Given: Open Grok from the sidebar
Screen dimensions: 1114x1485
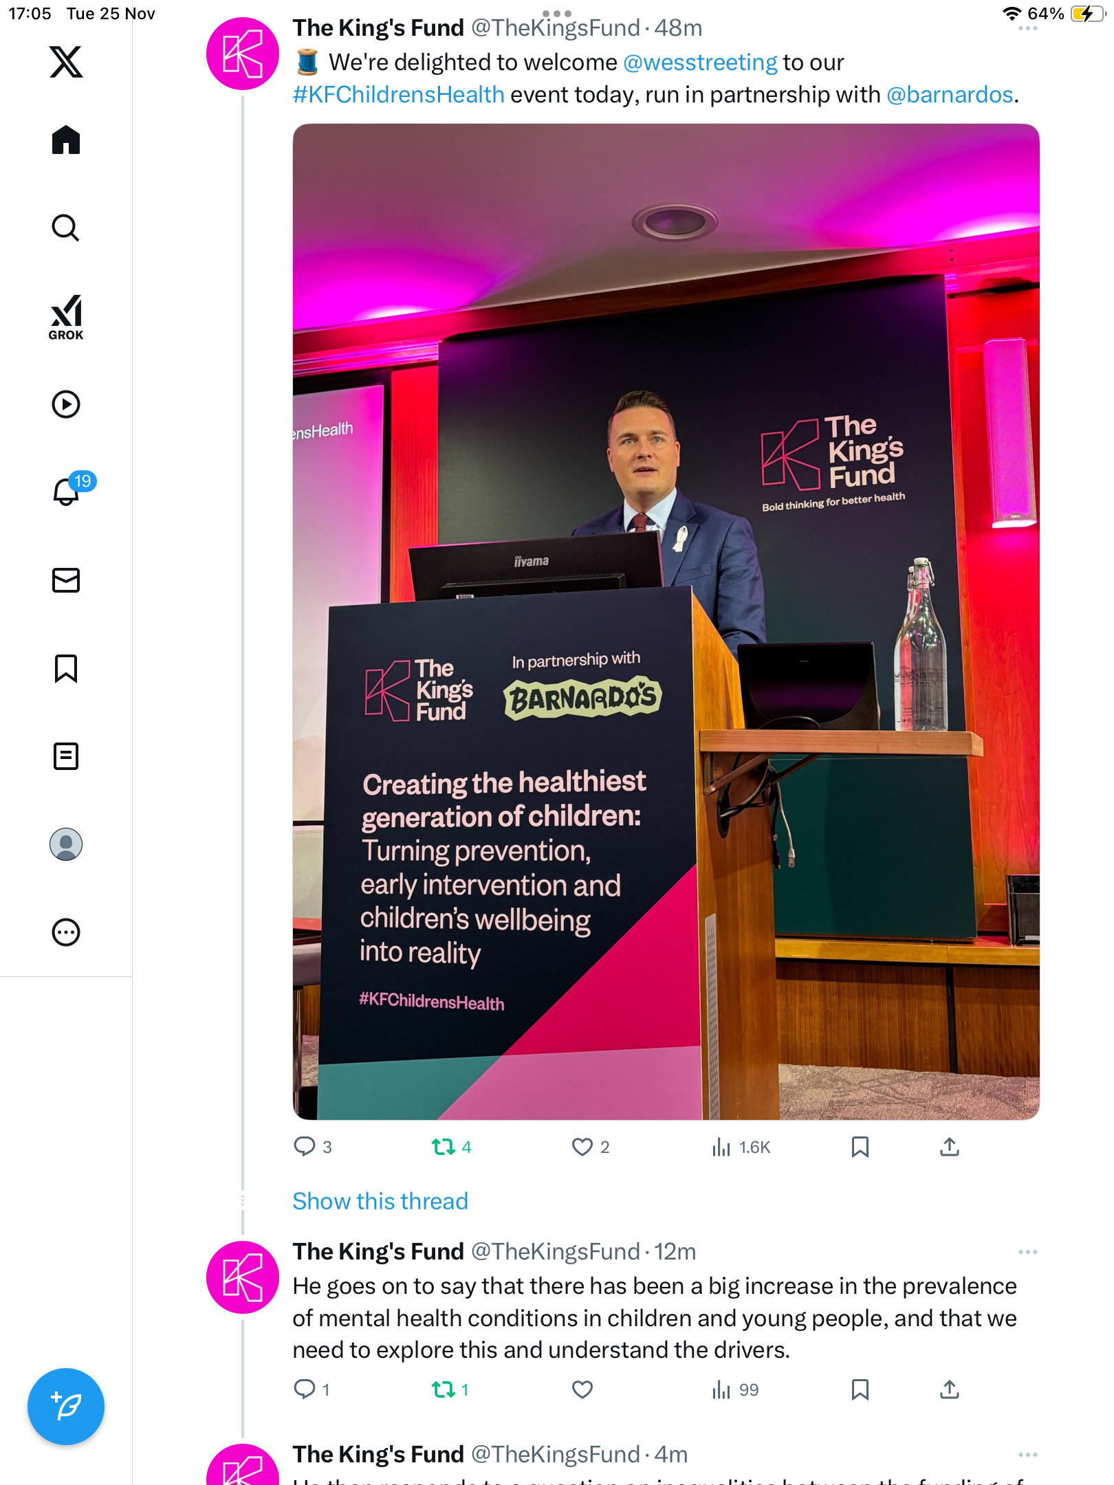Looking at the screenshot, I should (x=66, y=318).
